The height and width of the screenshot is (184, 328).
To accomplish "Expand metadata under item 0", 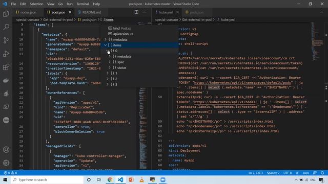I will [x=110, y=56].
